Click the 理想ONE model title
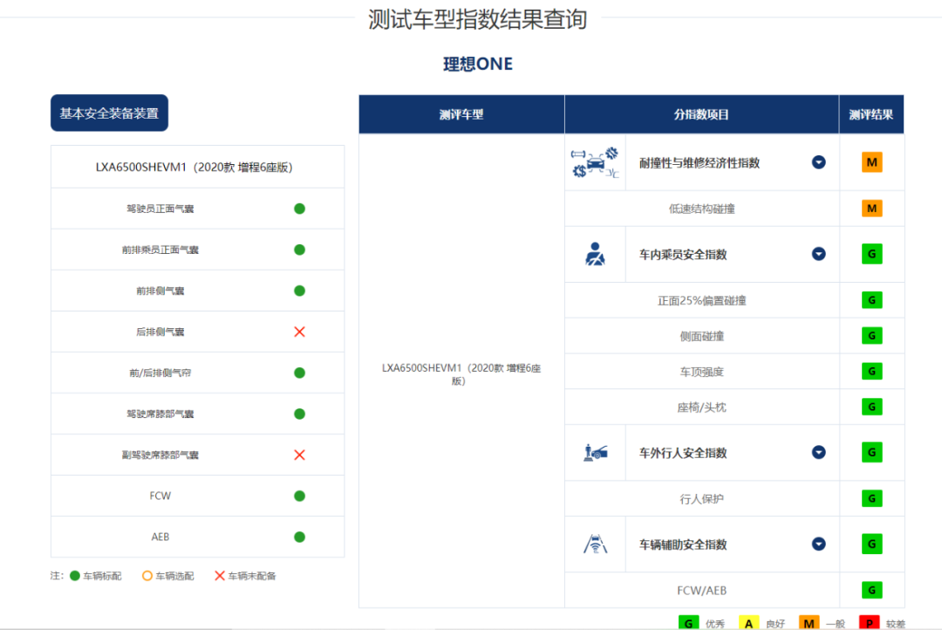The image size is (942, 630). tap(478, 64)
